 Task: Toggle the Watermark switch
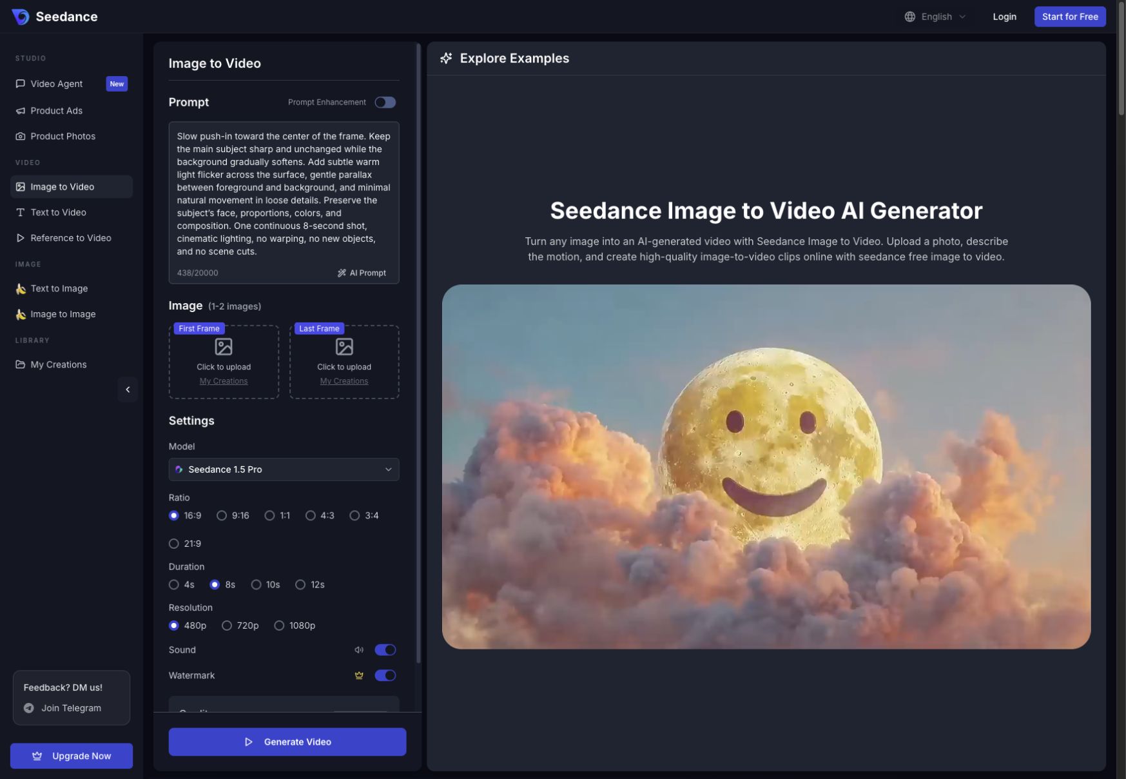[385, 676]
